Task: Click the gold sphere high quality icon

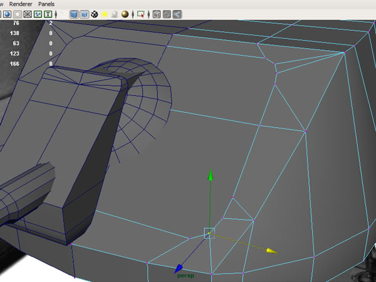Action: coord(125,14)
